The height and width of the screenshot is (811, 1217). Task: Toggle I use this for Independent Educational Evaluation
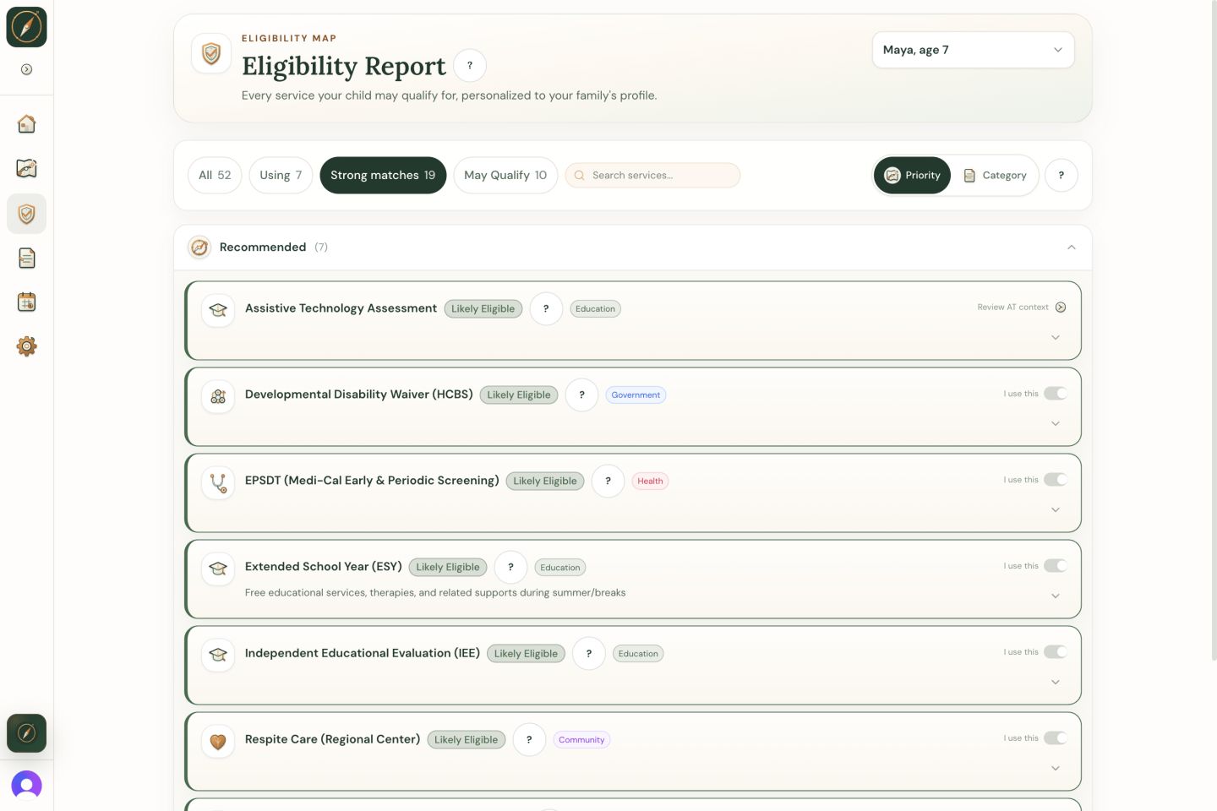click(x=1055, y=652)
